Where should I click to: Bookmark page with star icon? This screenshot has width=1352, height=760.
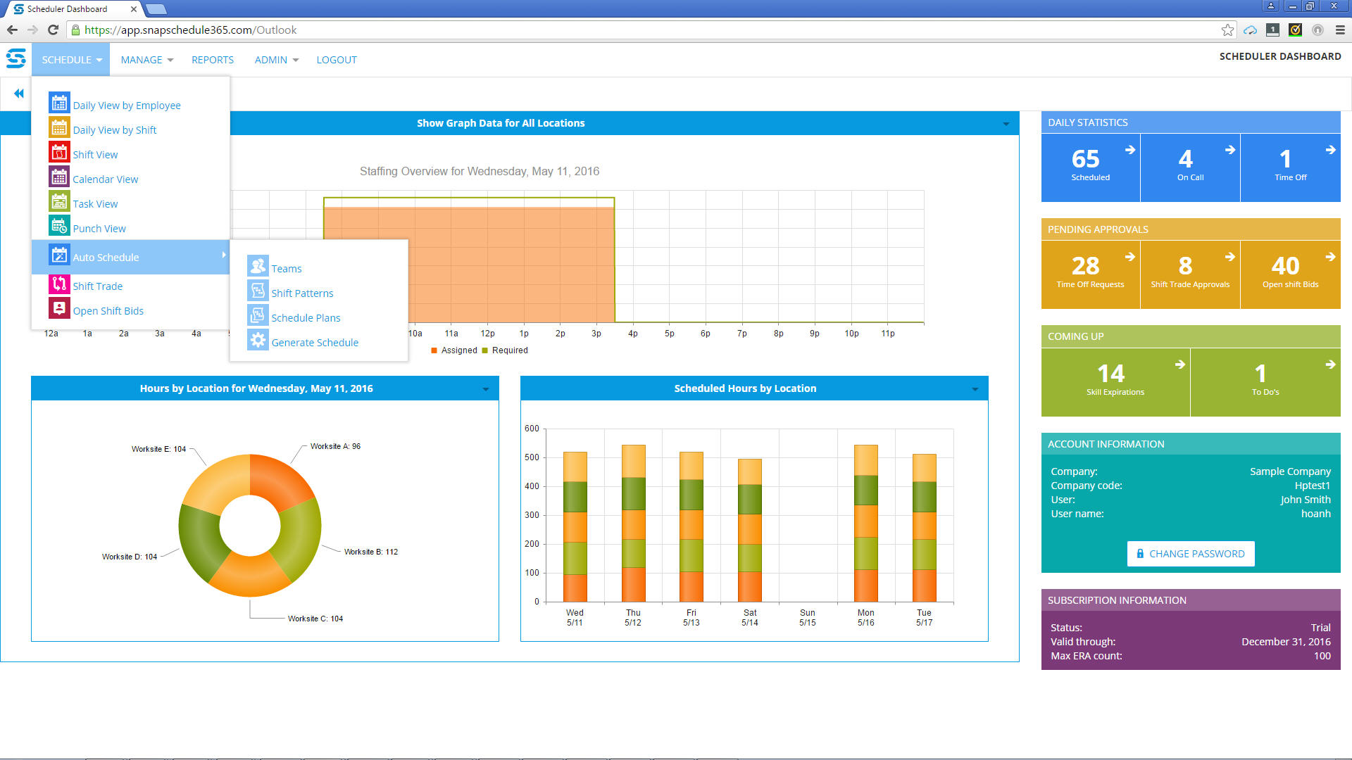(1227, 30)
